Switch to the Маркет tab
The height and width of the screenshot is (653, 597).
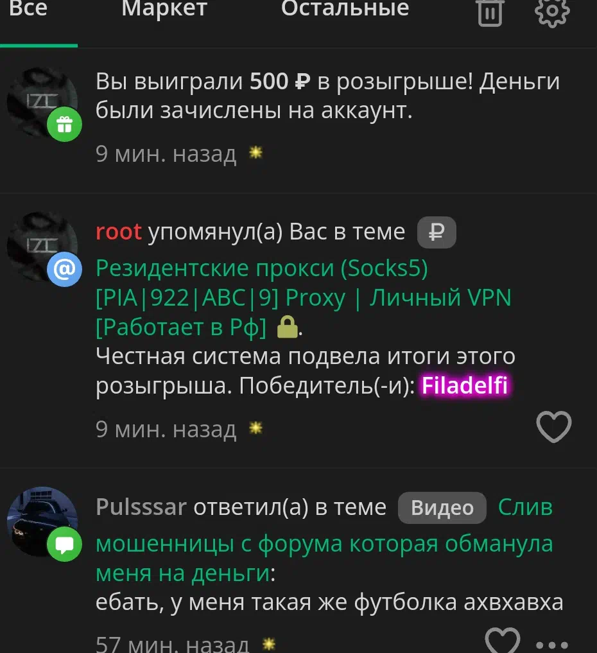pos(164,9)
